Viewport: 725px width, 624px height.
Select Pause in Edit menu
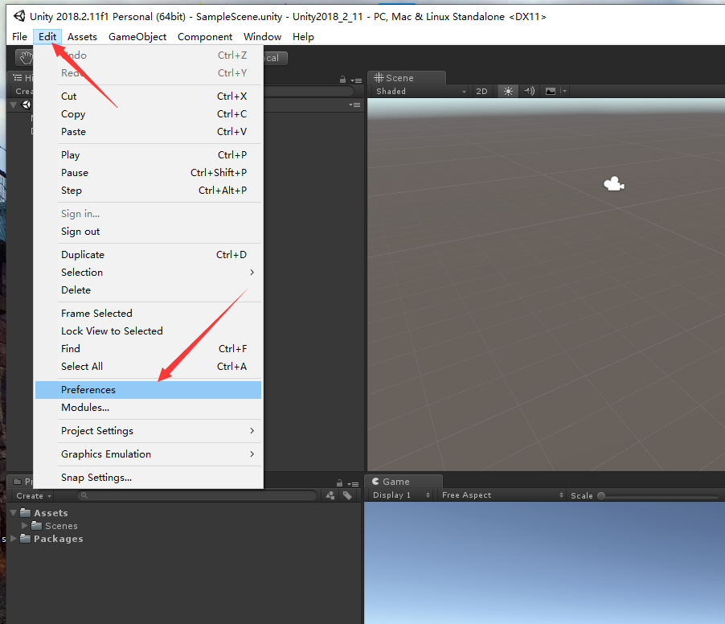tap(149, 172)
